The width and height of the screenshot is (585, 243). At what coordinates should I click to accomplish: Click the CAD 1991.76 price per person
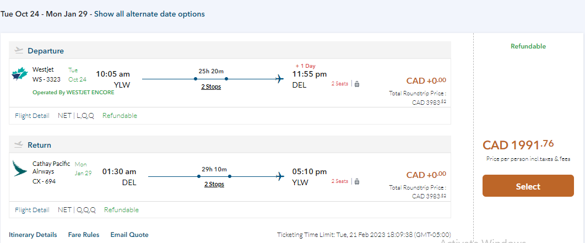518,145
